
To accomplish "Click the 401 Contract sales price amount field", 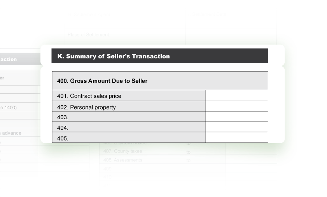I will pos(237,96).
